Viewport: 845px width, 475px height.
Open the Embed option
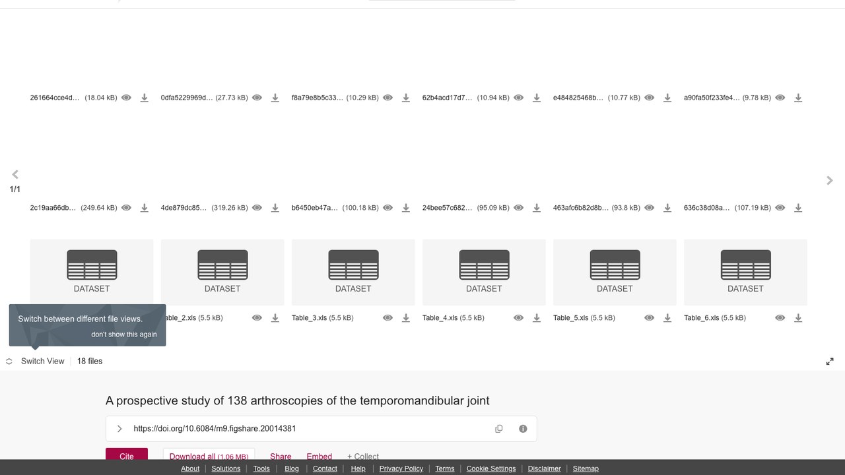tap(320, 457)
